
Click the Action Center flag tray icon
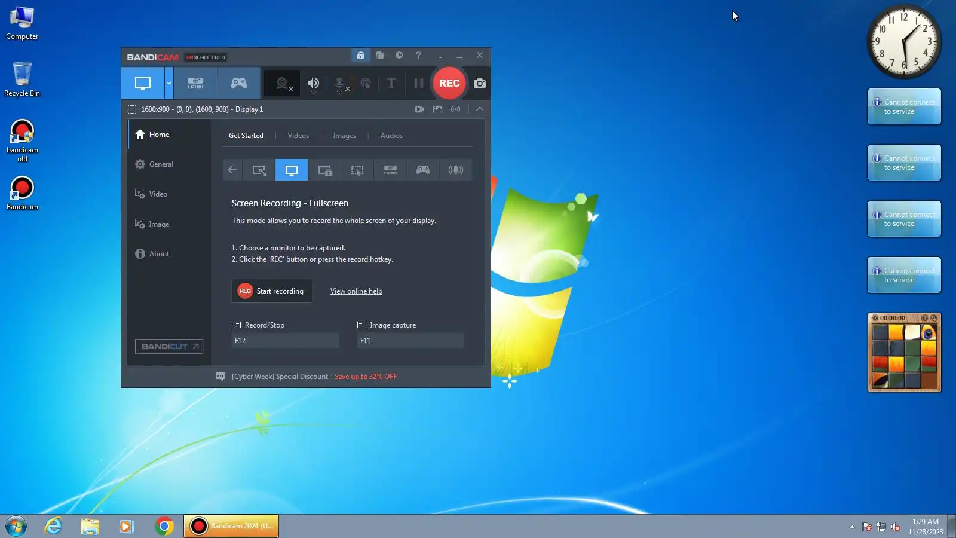[867, 527]
